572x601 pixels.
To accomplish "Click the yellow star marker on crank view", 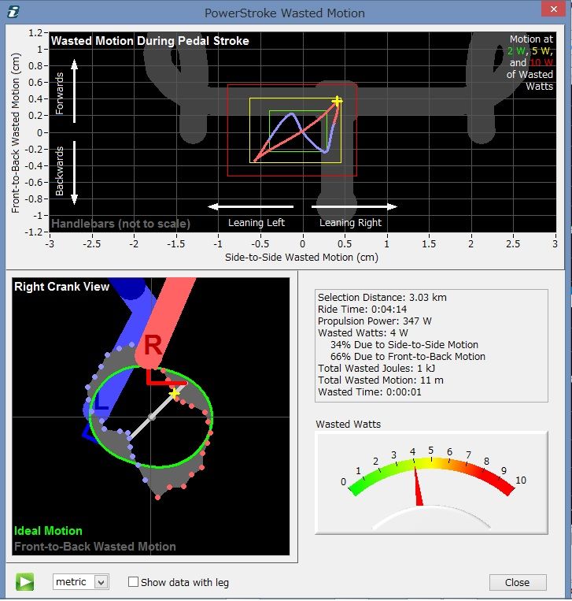I will (175, 393).
